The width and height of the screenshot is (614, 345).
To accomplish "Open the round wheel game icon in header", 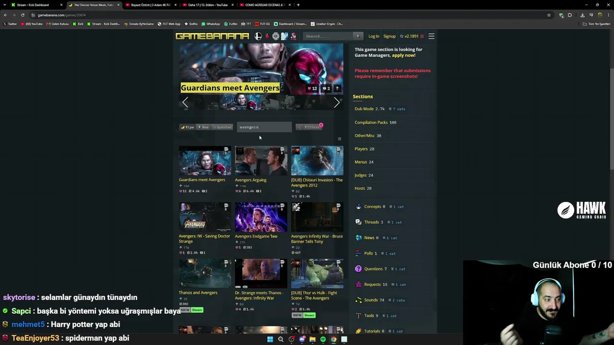I will pyautogui.click(x=276, y=36).
